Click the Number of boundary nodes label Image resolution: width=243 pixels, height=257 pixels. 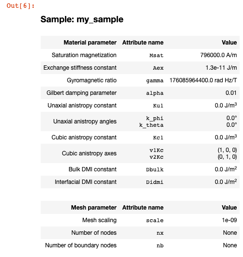(81, 245)
